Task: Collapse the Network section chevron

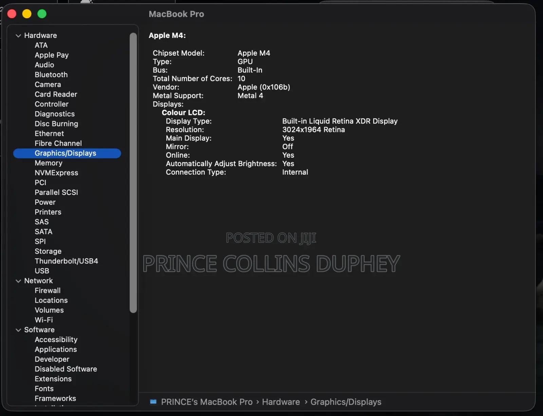Action: tap(18, 281)
